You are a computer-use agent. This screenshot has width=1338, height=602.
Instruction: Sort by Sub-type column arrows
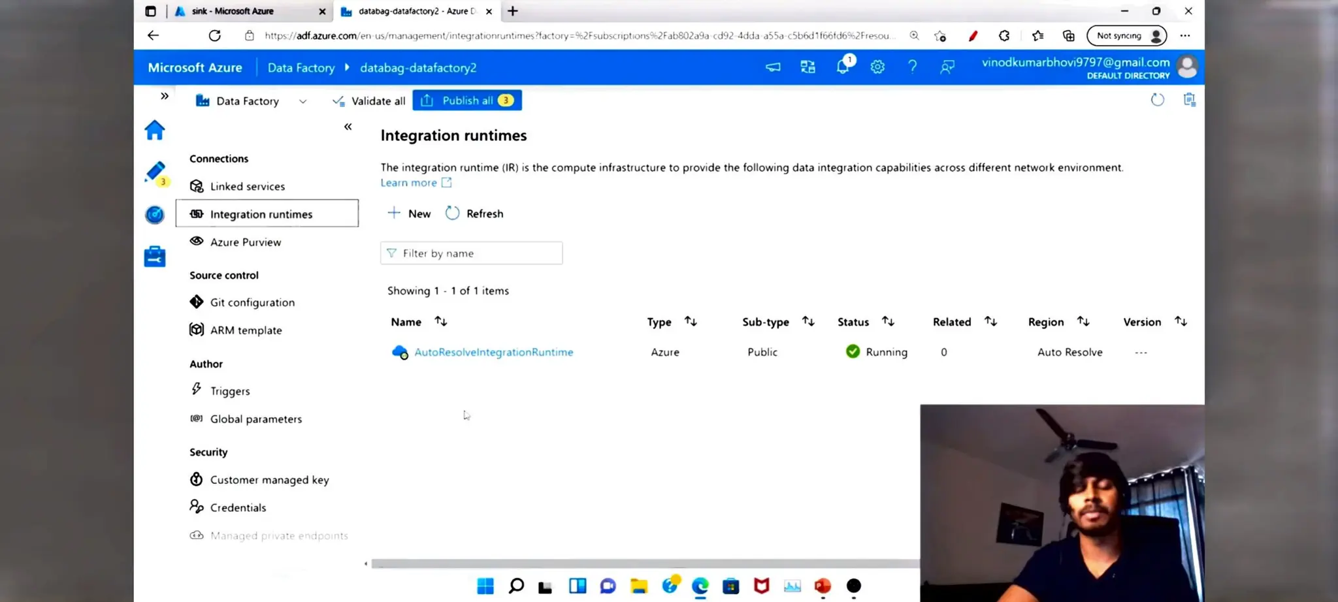pyautogui.click(x=808, y=321)
